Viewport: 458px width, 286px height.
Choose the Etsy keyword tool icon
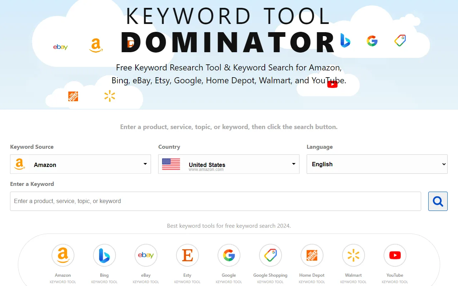click(187, 255)
